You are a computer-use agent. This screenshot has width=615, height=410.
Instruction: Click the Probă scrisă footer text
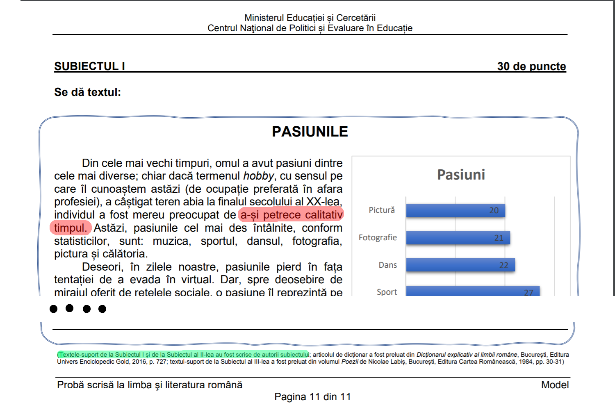[x=149, y=385]
